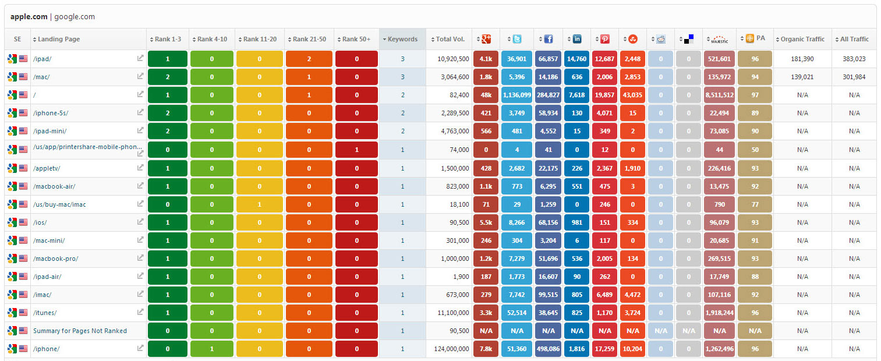Click the Facebook column header icon
This screenshot has width=881, height=361.
(549, 39)
